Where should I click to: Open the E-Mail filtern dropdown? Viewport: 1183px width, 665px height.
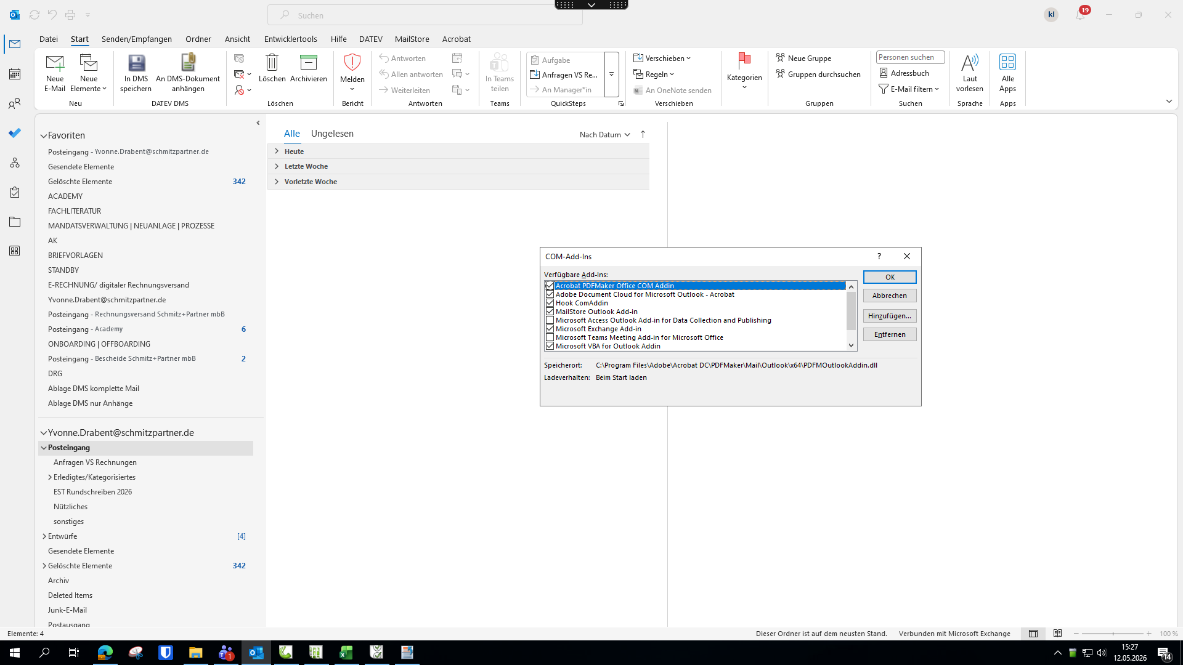pos(909,89)
